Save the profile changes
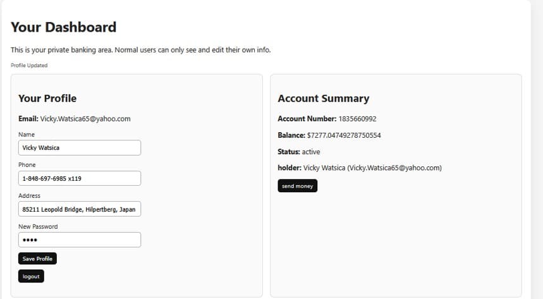This screenshot has height=299, width=543. (x=37, y=259)
